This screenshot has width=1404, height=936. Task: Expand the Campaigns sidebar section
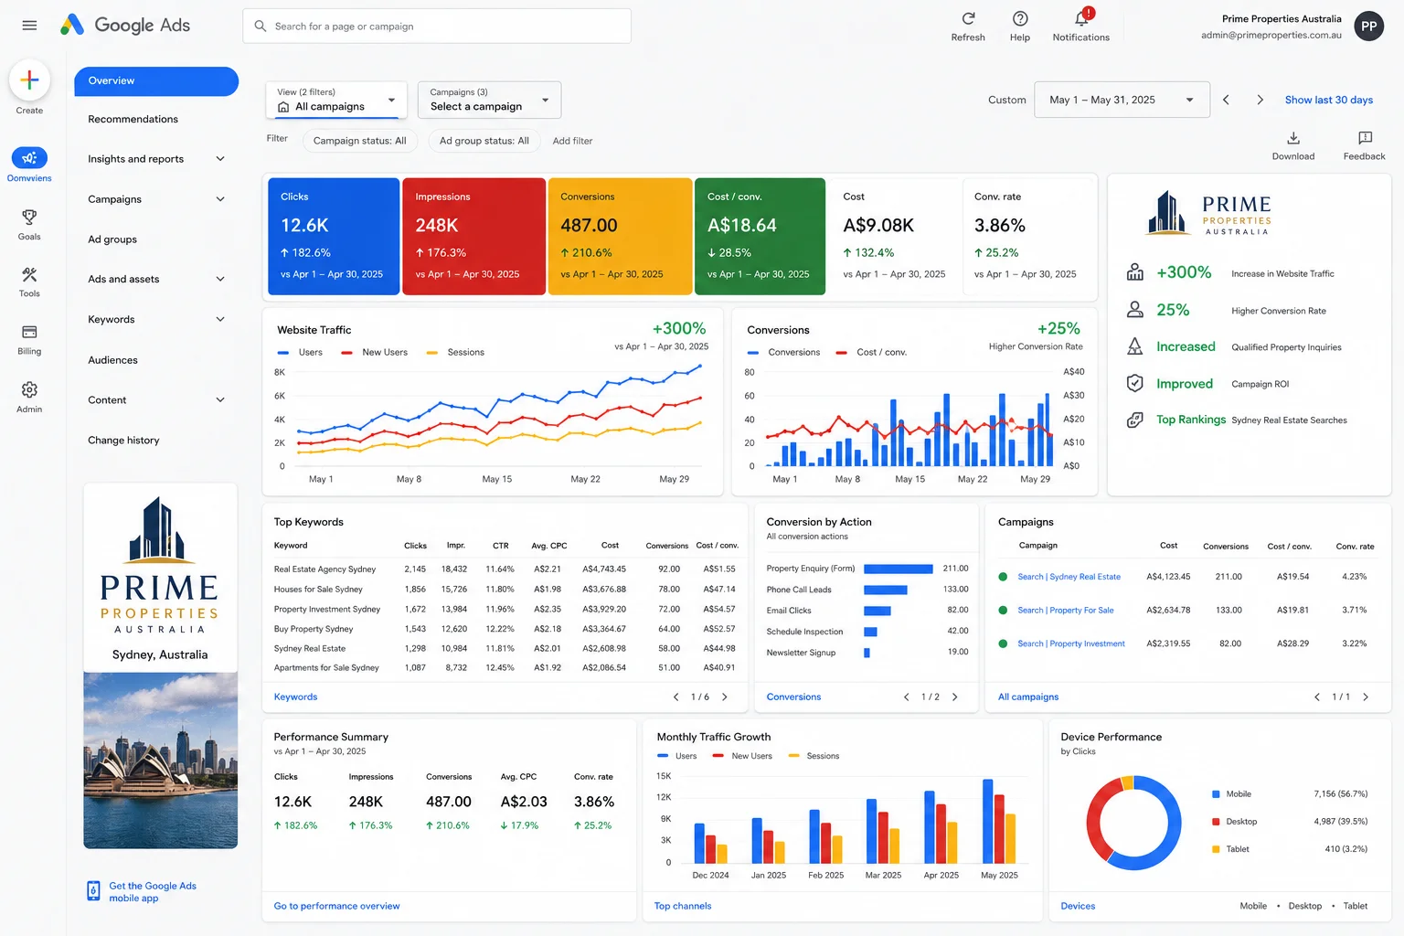[220, 199]
